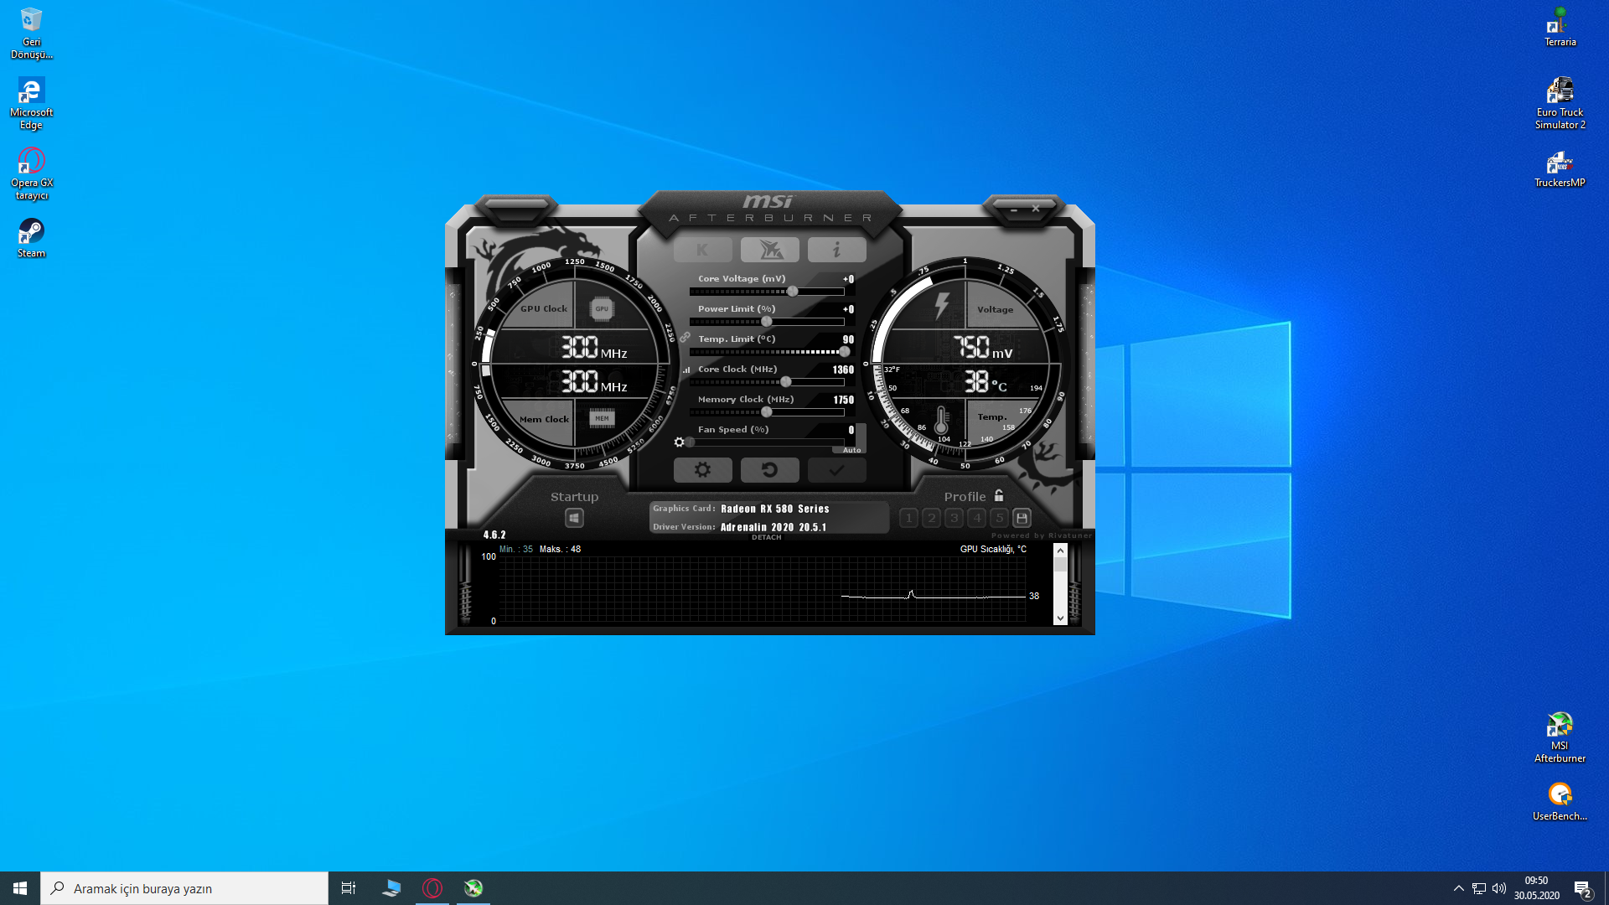This screenshot has height=905, width=1609.
Task: Select the UserBenchmark desktop icon
Action: [1560, 802]
